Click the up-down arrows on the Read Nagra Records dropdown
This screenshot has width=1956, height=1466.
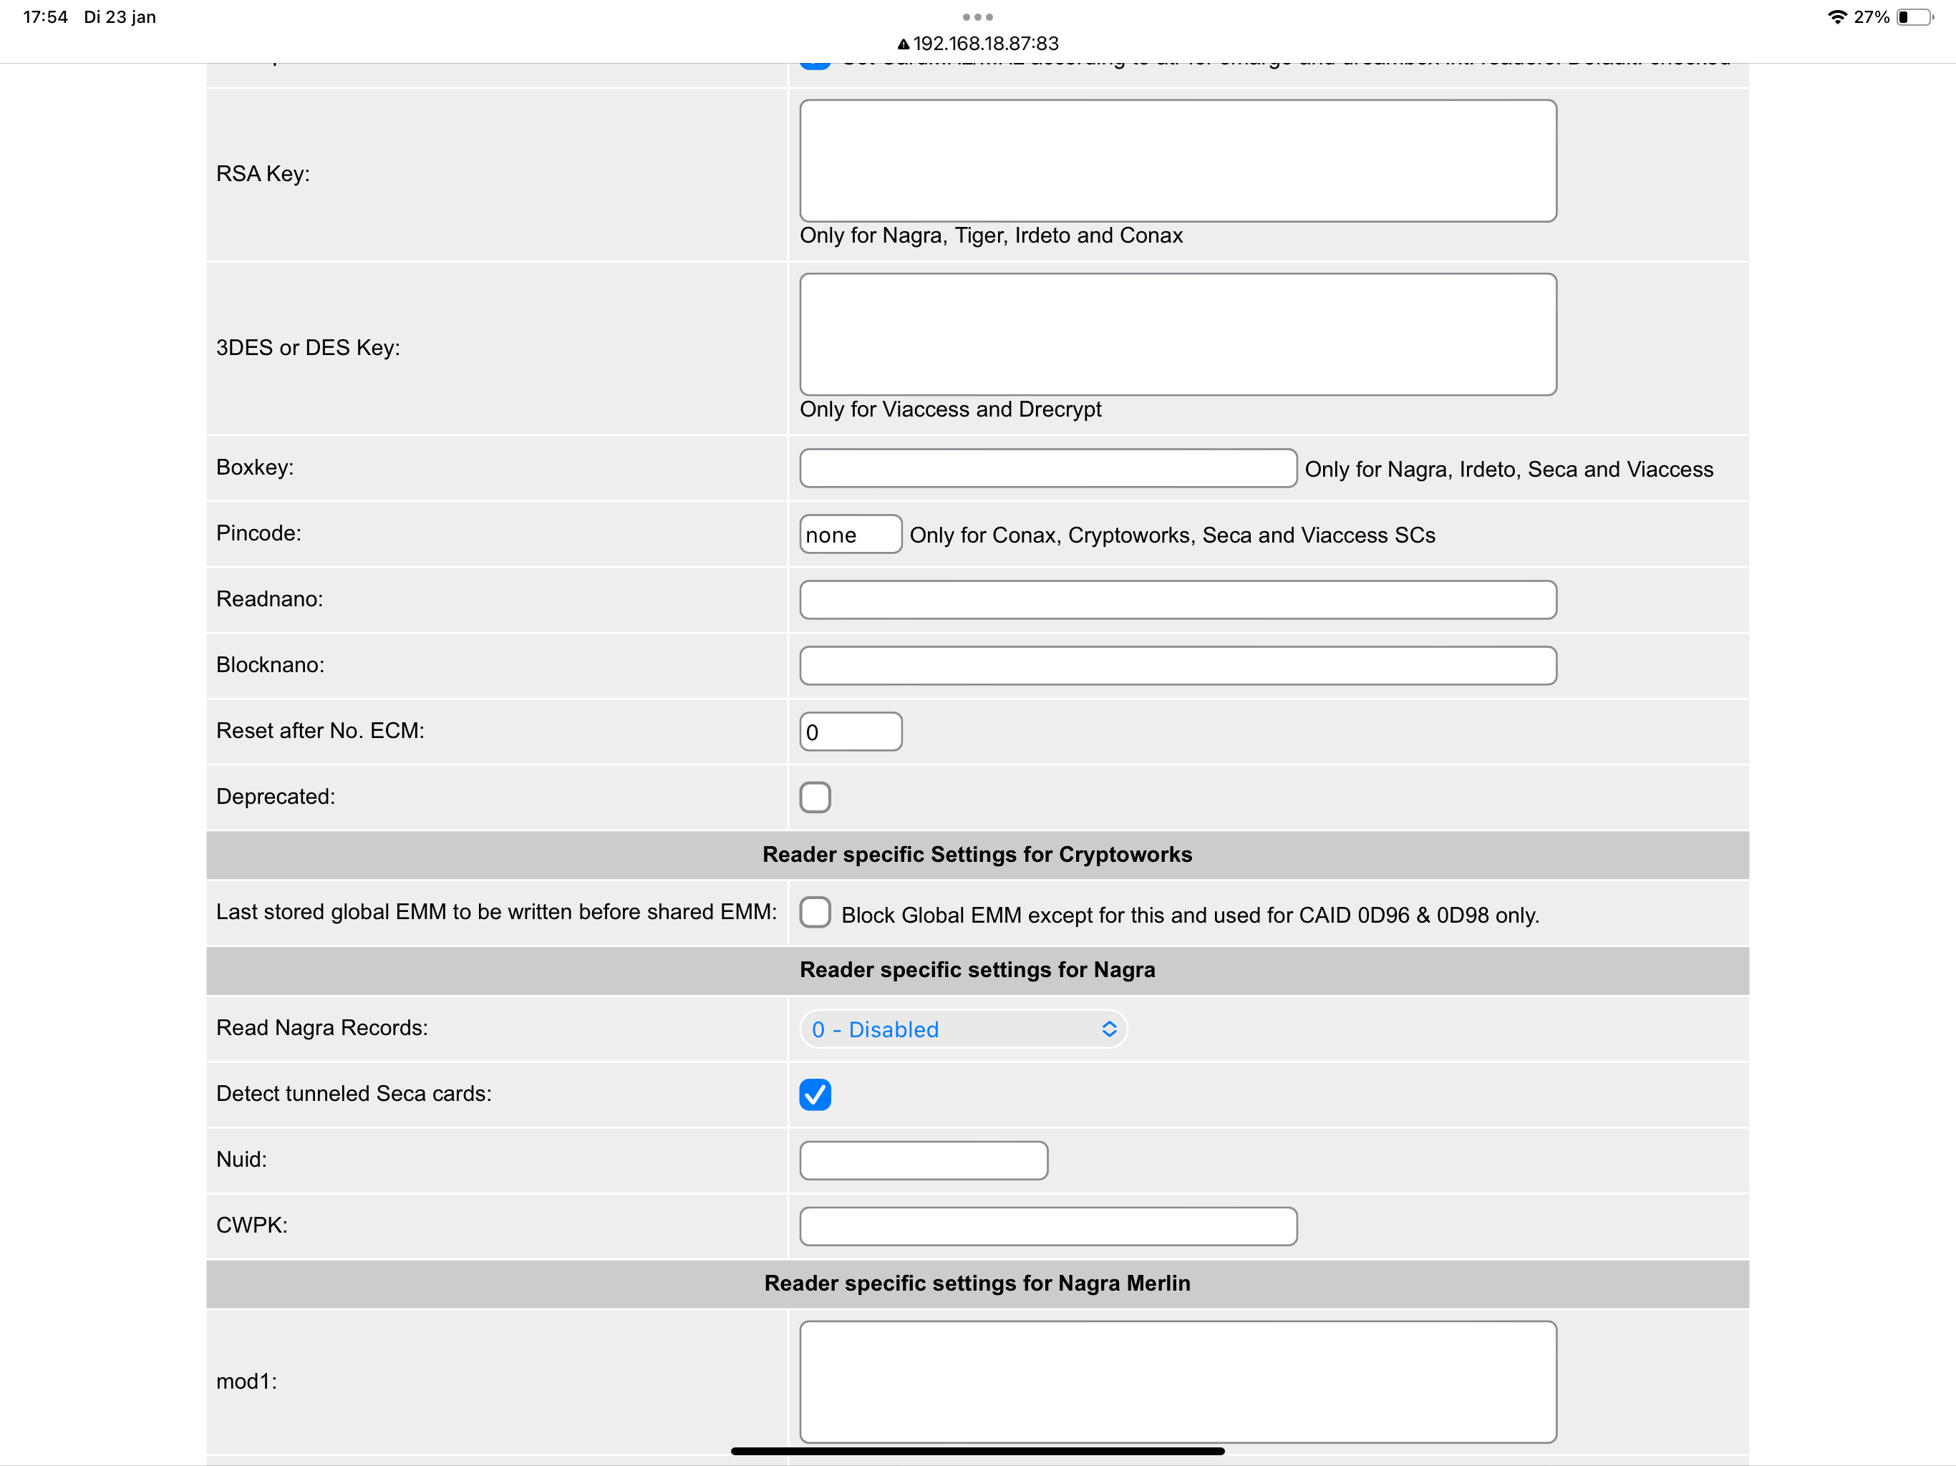[x=1109, y=1029]
